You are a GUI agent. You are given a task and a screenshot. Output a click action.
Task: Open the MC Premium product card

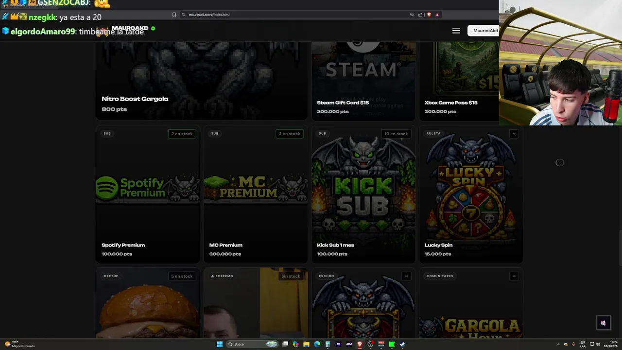click(256, 194)
